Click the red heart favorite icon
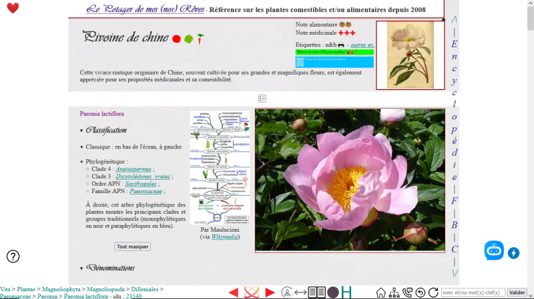The height and width of the screenshot is (299, 534). pos(13,8)
